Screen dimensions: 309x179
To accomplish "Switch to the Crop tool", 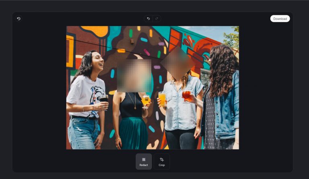I will tap(162, 161).
